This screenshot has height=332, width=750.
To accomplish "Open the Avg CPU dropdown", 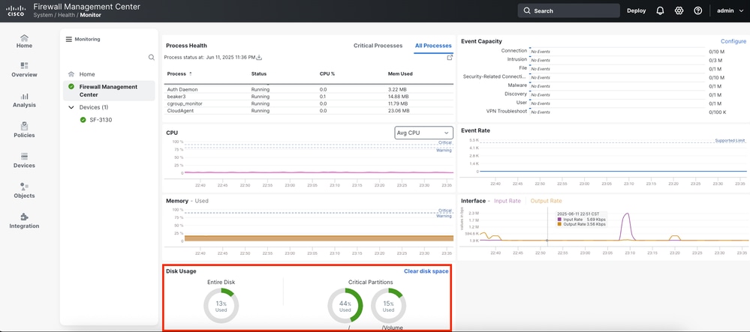I will point(423,133).
